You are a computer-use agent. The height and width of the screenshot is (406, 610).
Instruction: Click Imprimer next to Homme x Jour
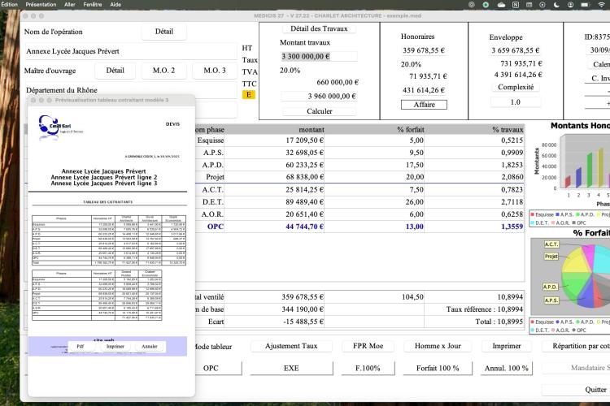click(507, 346)
